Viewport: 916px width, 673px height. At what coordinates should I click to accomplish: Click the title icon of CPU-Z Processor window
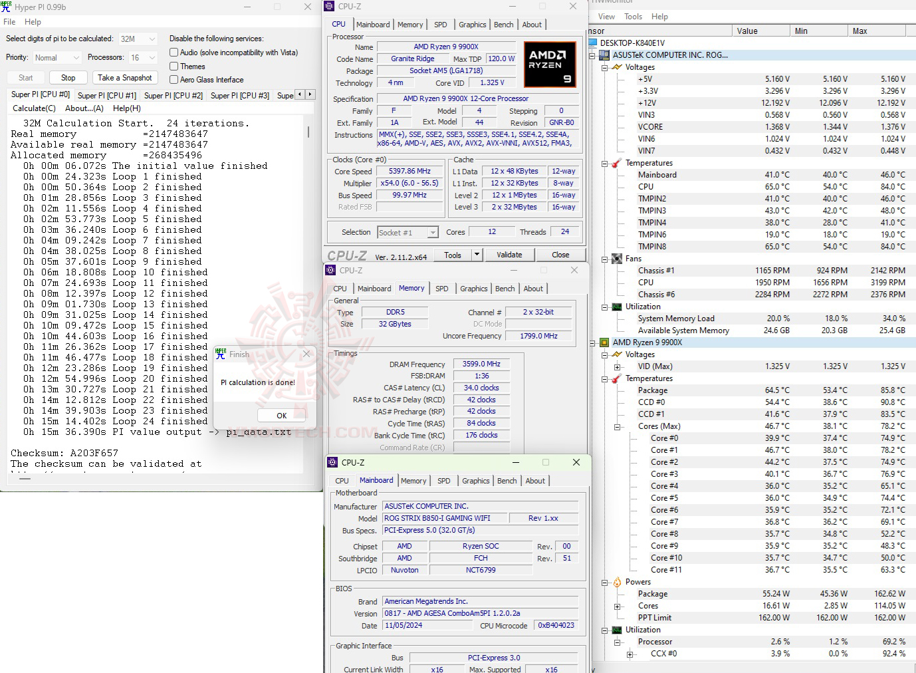[x=329, y=6]
